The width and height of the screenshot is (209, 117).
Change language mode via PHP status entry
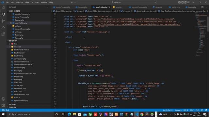pyautogui.click(x=197, y=110)
